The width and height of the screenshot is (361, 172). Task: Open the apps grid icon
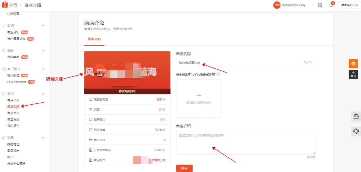click(320, 5)
